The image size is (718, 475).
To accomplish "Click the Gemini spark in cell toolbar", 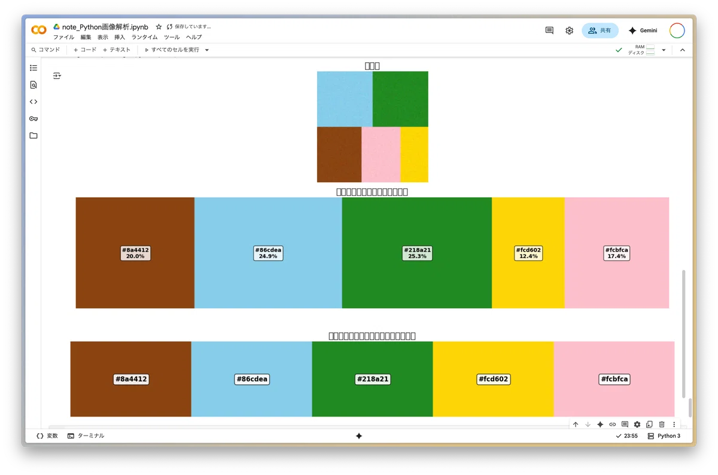I will (x=600, y=424).
